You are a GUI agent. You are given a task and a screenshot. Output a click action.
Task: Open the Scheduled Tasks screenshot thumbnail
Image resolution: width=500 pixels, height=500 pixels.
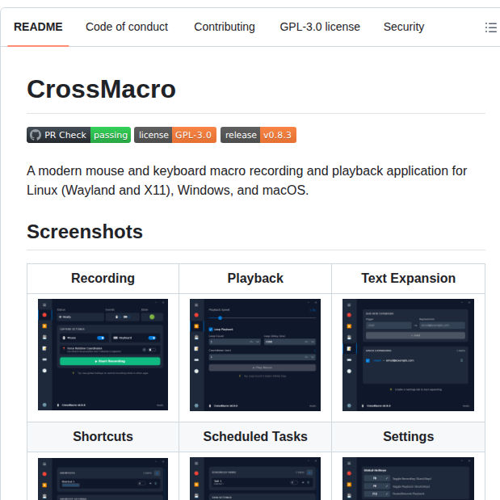(255, 479)
